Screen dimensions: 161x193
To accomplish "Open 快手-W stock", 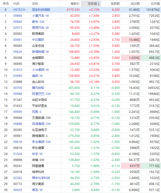I will click(37, 154).
